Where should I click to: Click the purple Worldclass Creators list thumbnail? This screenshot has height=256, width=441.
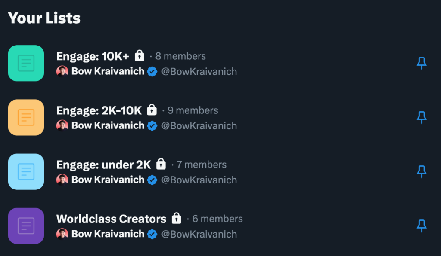click(26, 226)
